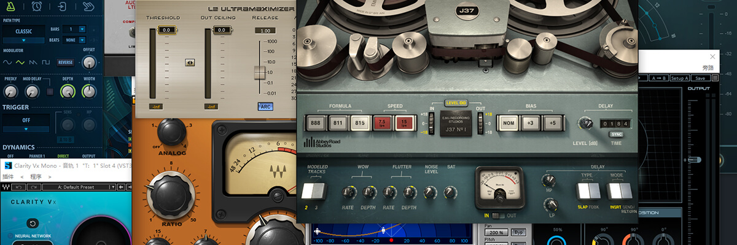This screenshot has height=245, width=737.
Task: Click the green Width knob
Action: pos(90,92)
